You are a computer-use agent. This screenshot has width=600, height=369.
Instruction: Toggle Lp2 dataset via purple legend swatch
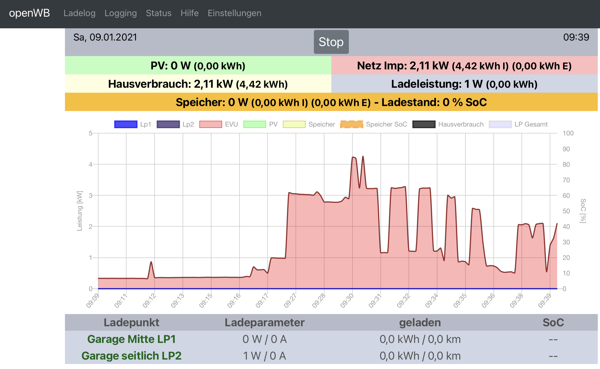[x=168, y=124]
